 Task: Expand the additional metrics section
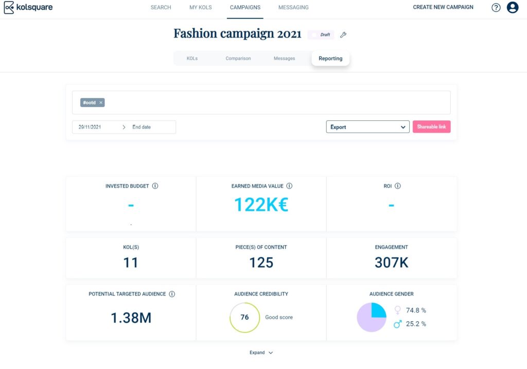point(260,353)
